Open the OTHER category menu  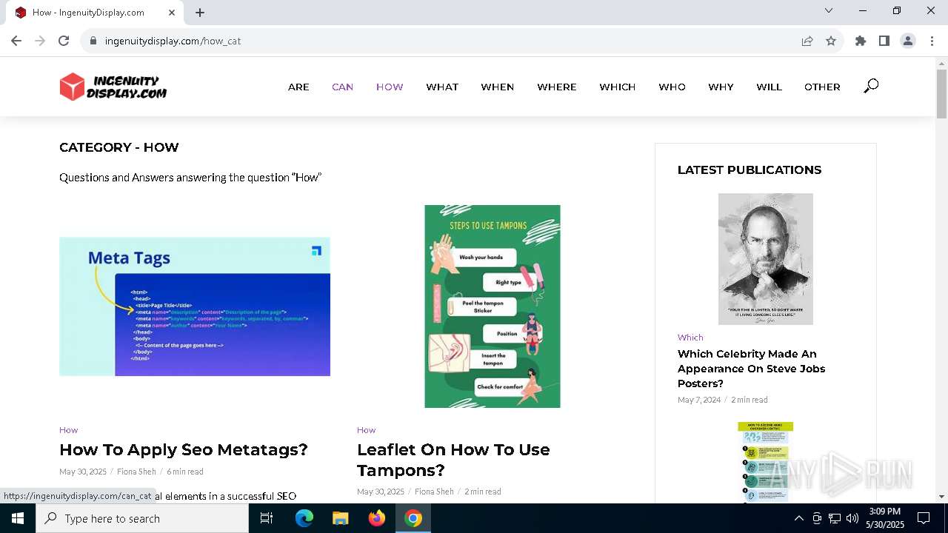[822, 87]
